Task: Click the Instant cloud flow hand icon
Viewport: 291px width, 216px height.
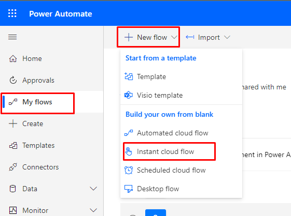Action: point(129,151)
